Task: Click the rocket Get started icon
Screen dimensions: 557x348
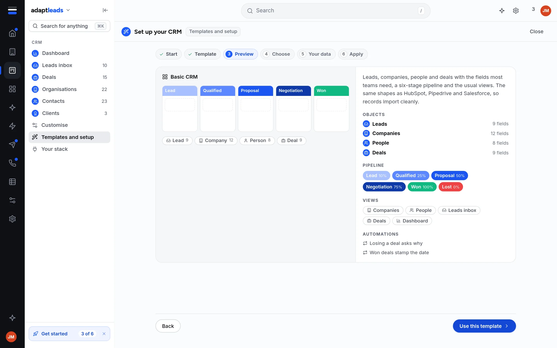Action: click(36, 334)
